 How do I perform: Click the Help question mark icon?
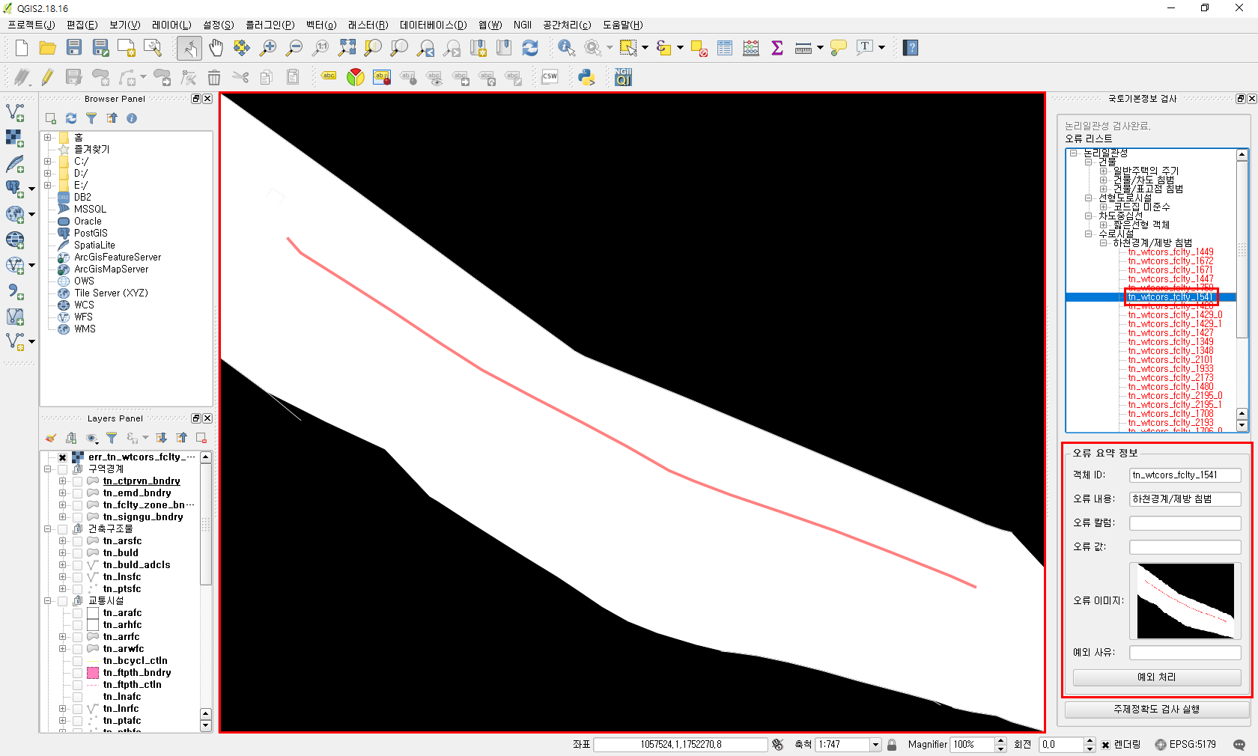point(911,48)
